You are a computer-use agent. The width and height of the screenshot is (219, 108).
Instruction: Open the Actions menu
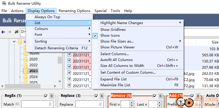(17, 11)
